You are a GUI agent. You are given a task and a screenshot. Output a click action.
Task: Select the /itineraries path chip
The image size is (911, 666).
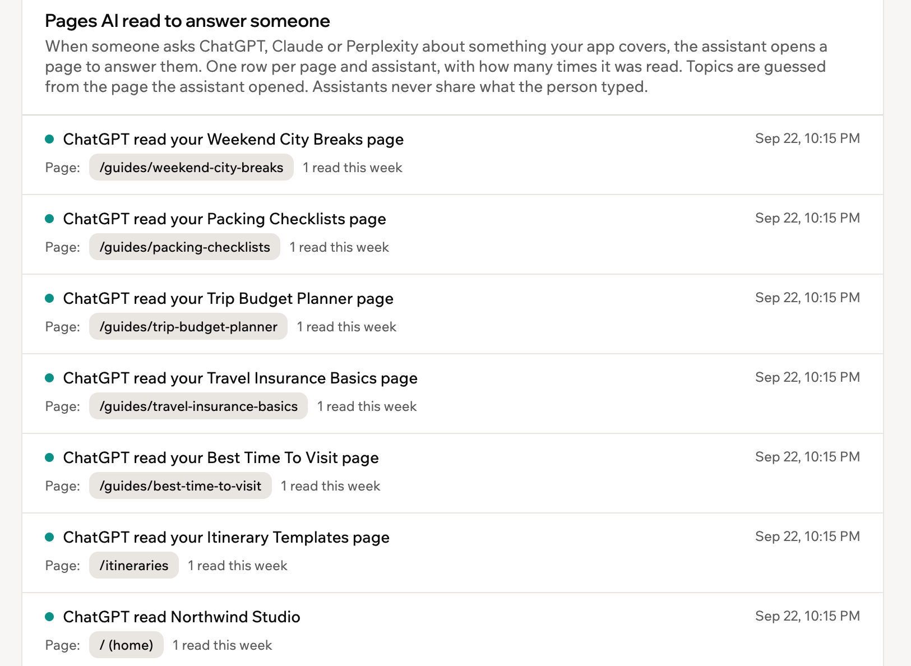(x=134, y=565)
